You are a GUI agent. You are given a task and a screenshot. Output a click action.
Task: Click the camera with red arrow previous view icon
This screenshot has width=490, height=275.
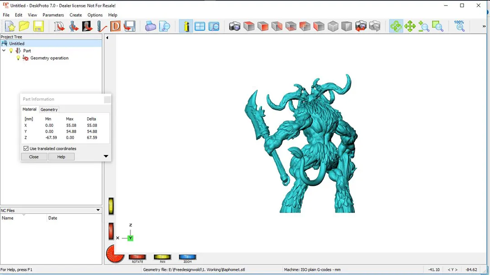tap(361, 26)
